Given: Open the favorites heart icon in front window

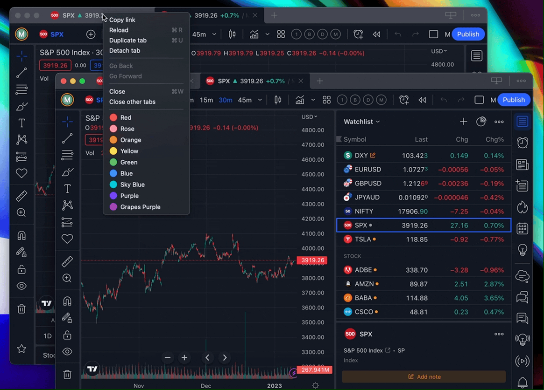Looking at the screenshot, I should pos(67,239).
